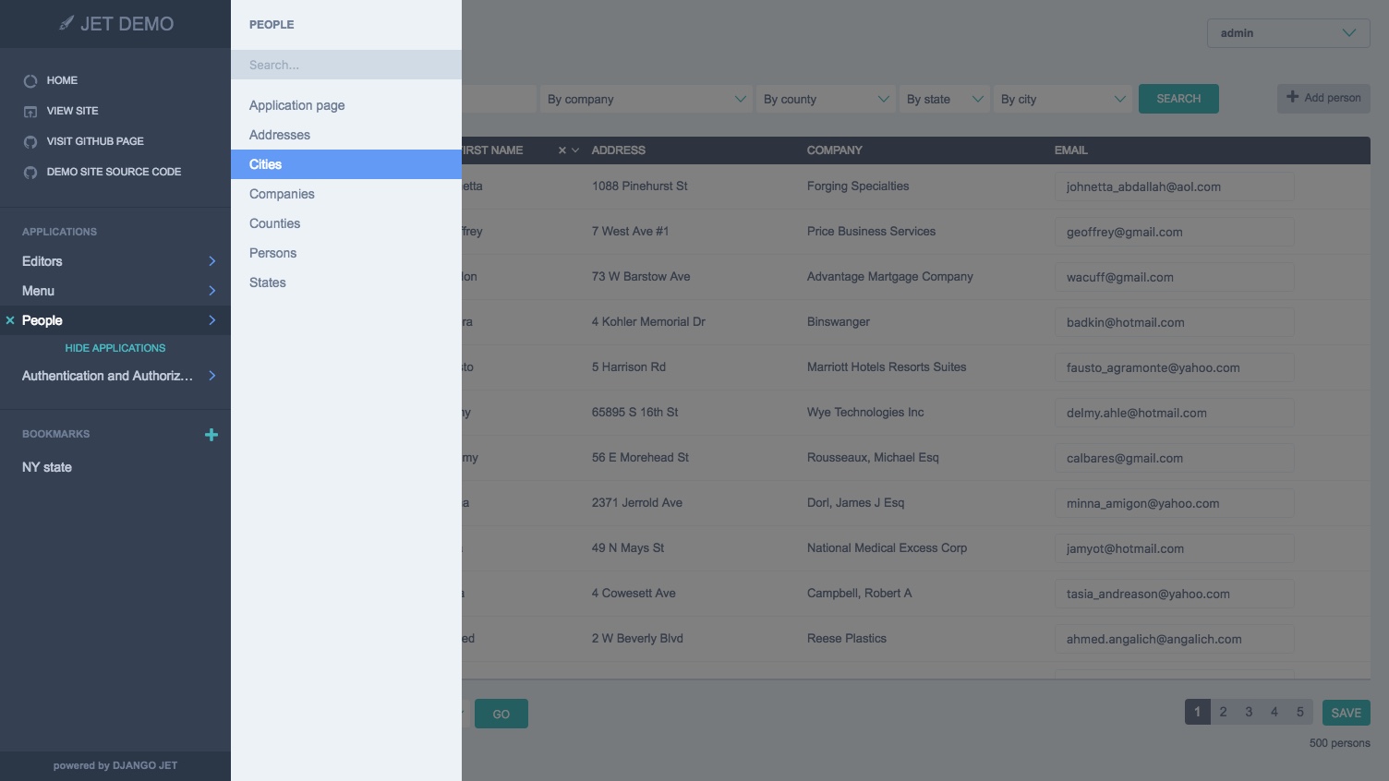Click the Home icon in sidebar
The height and width of the screenshot is (781, 1389).
(x=30, y=81)
